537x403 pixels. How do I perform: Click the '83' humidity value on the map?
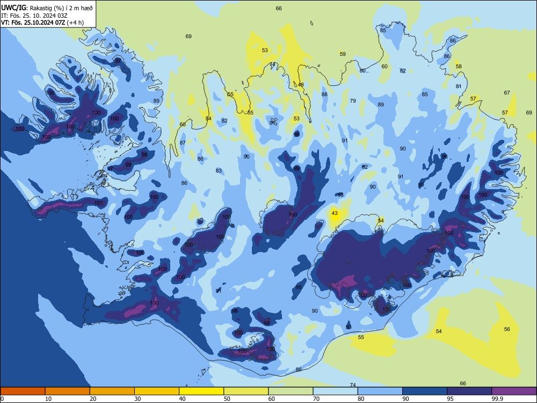tap(219, 171)
